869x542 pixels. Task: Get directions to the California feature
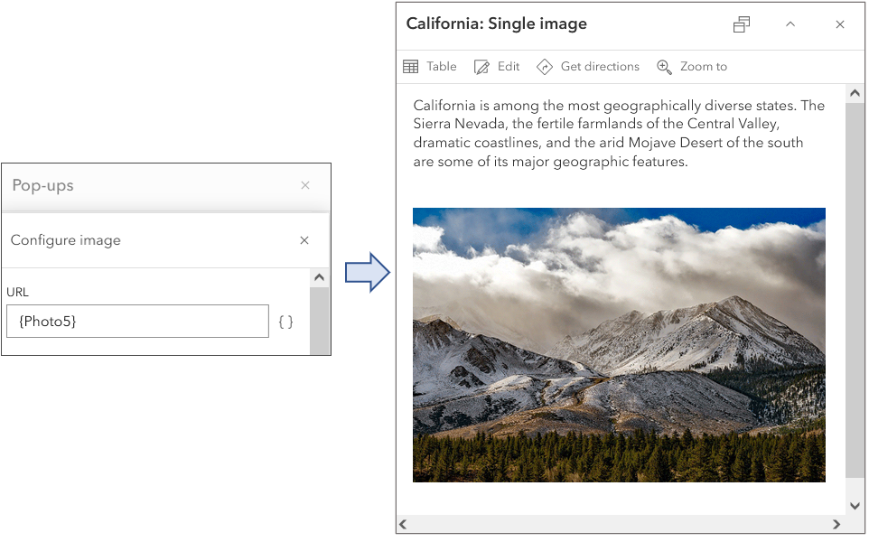click(x=588, y=67)
